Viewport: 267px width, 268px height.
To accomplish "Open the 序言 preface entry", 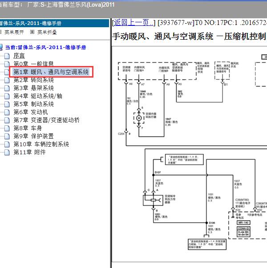I will [x=19, y=56].
